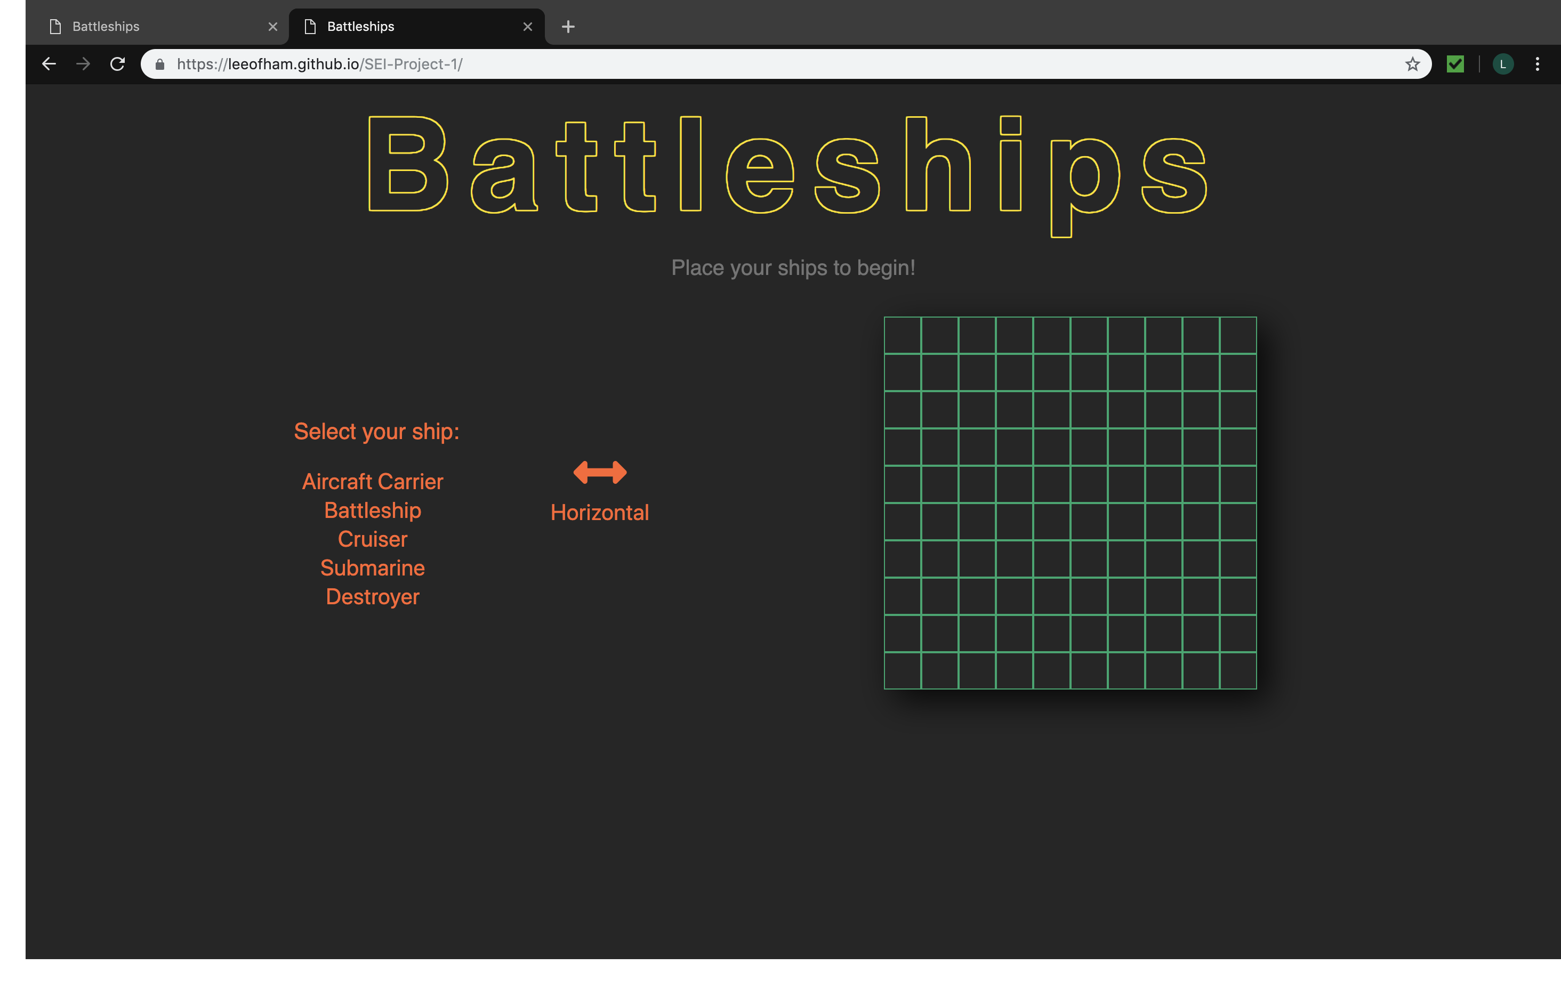Click the padlock site info icon
This screenshot has width=1561, height=989.
160,64
